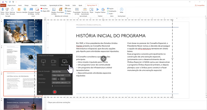207x110 pixels.
Task: Switch to Página Inicial tab
Action: click(12, 5)
